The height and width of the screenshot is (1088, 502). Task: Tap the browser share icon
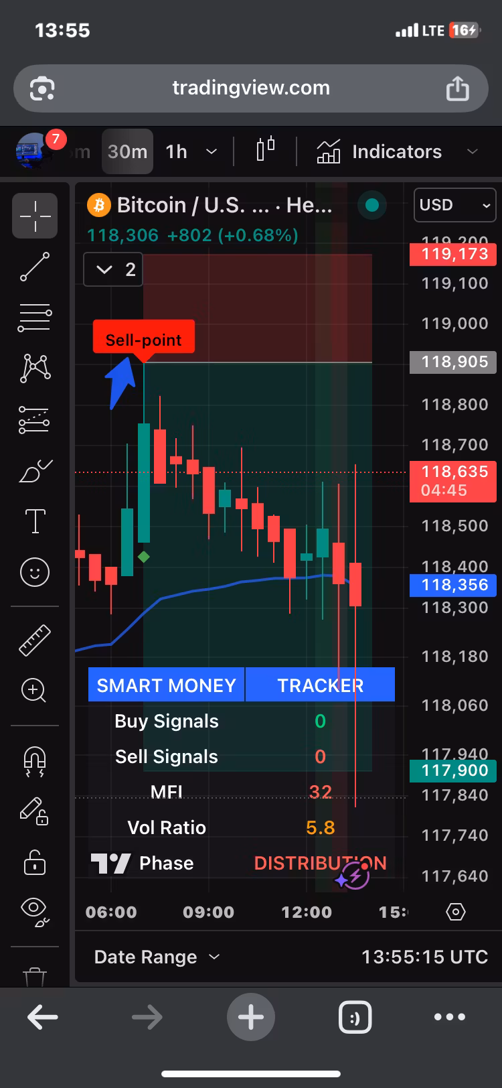click(458, 88)
